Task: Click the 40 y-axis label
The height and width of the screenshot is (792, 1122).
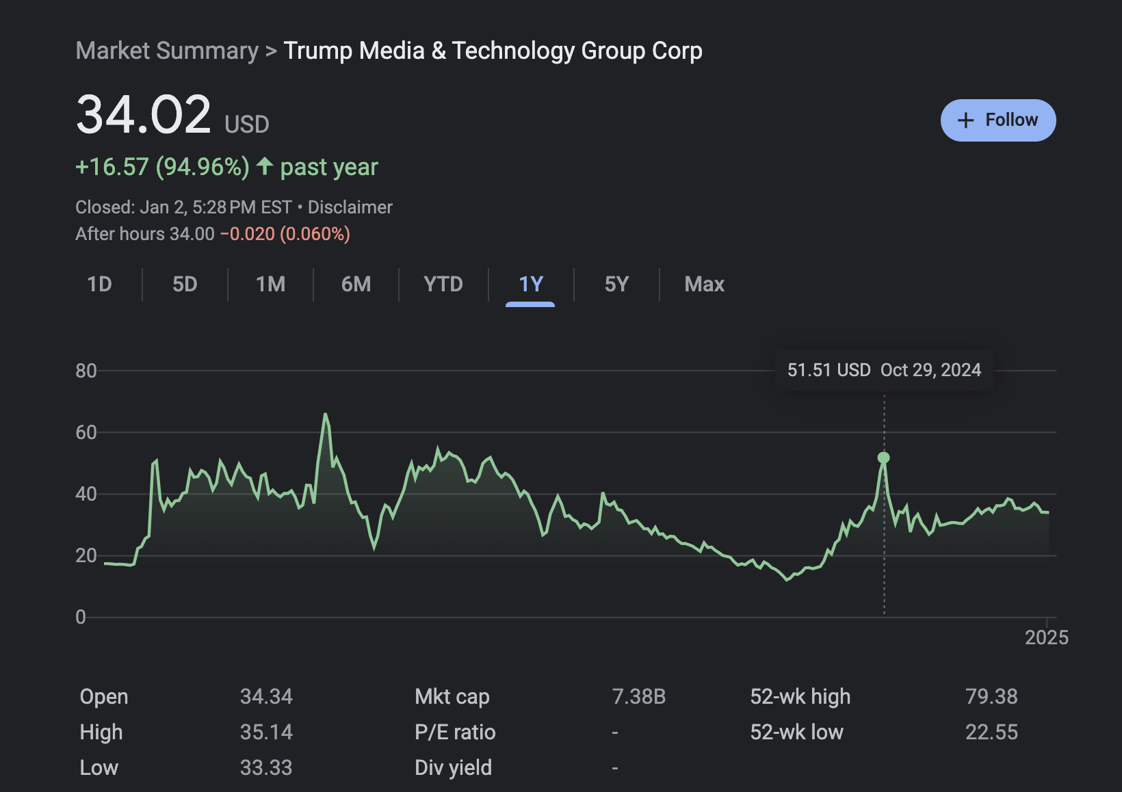Action: coord(86,494)
